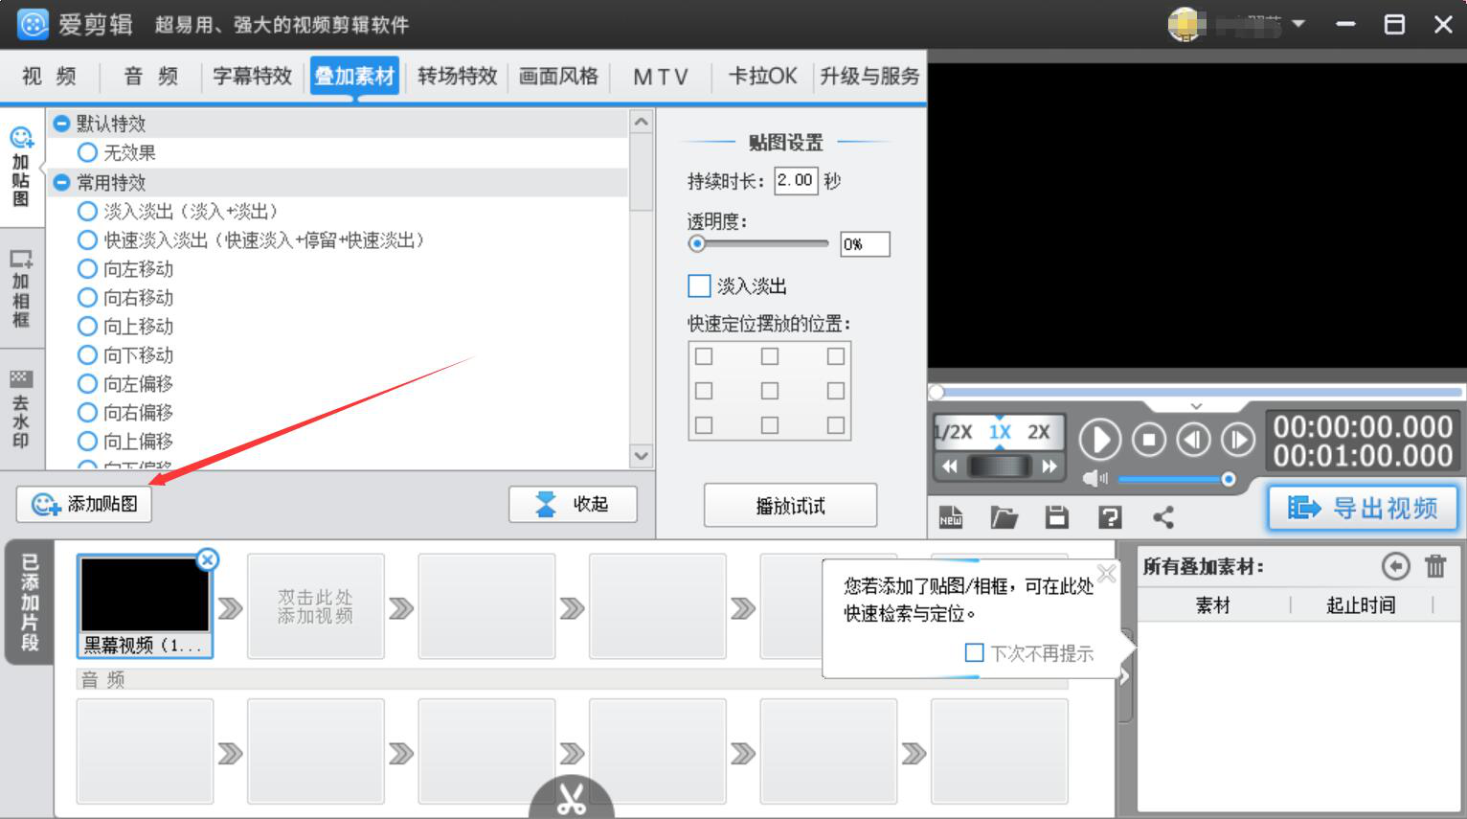Viewport: 1467px width, 819px height.
Task: Switch to the 音频 tab
Action: pyautogui.click(x=151, y=76)
